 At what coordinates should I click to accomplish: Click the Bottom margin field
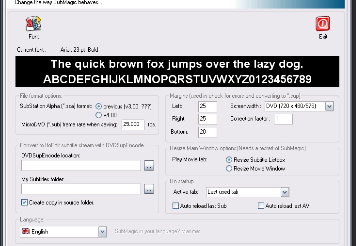(x=207, y=132)
